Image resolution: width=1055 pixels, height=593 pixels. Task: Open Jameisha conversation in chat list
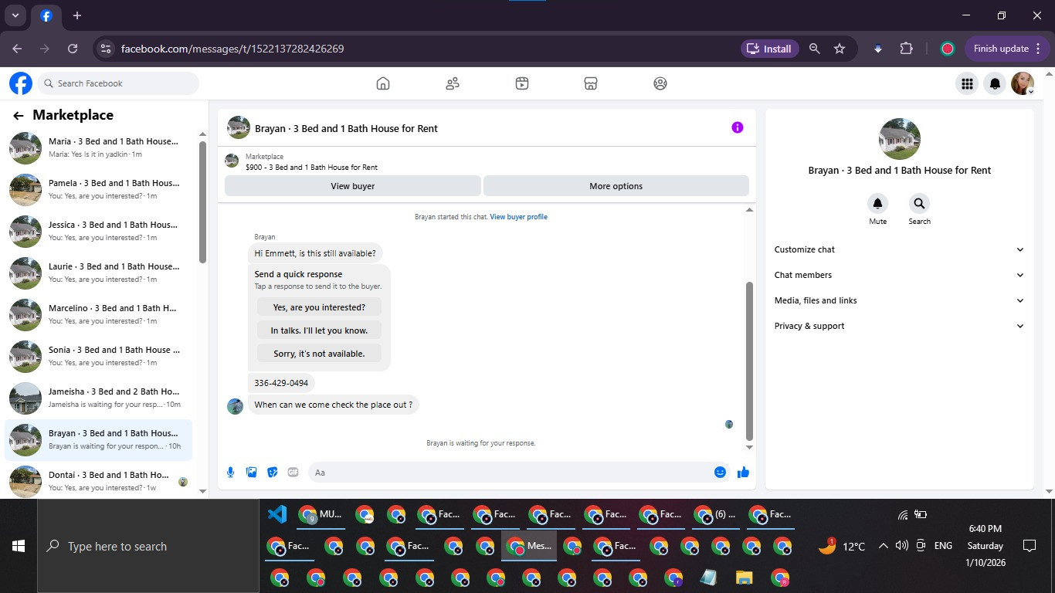coord(99,398)
